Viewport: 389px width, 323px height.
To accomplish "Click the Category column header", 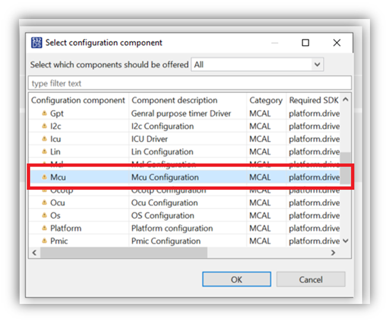I will [x=265, y=101].
